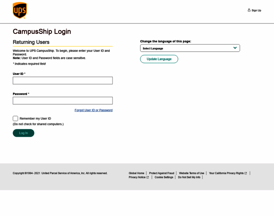Focus the User ID input field
The width and height of the screenshot is (274, 216).
pyautogui.click(x=63, y=80)
